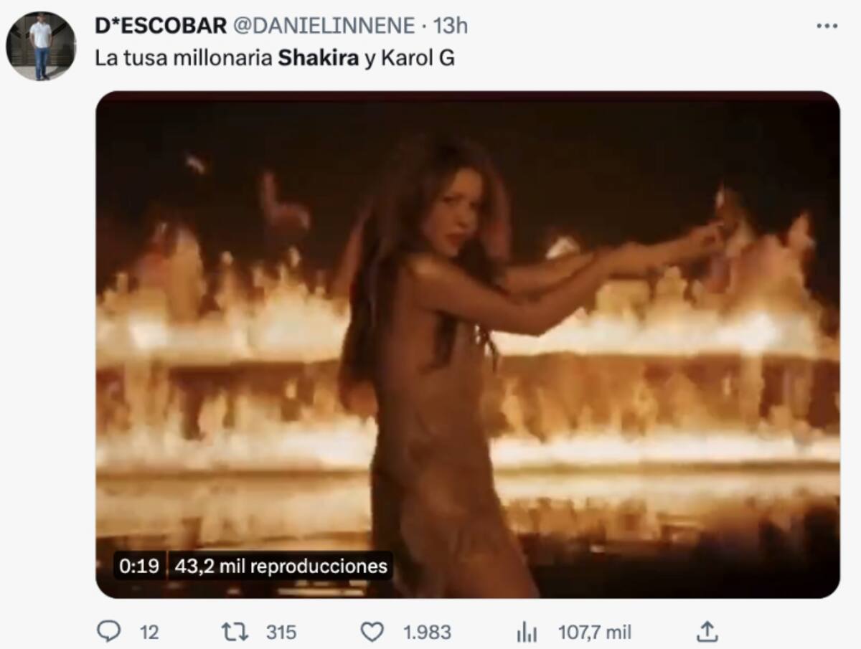Click the @DANIELINNENE handle

pyautogui.click(x=320, y=26)
